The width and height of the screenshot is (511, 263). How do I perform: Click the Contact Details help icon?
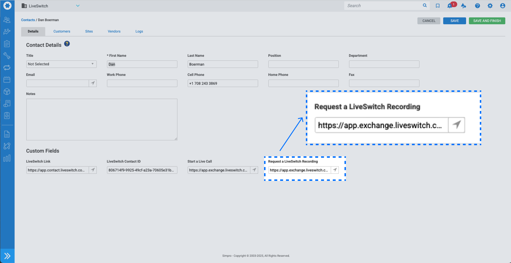tap(67, 44)
